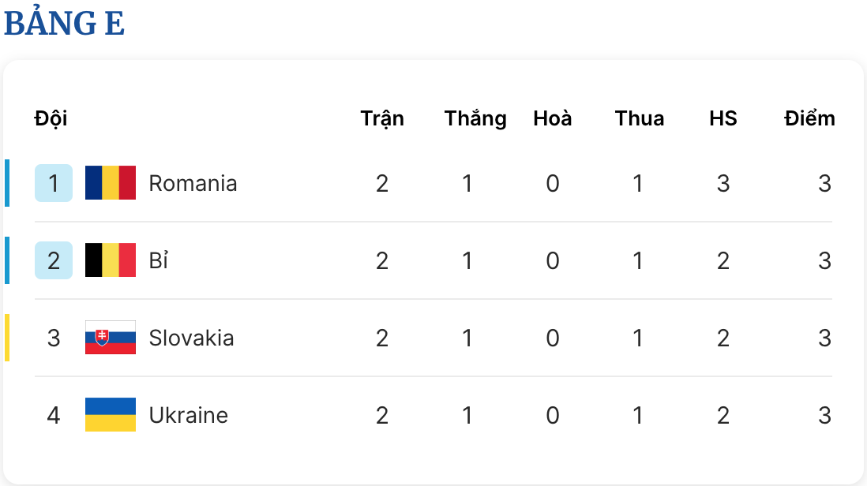Click the Romania flag icon
The image size is (867, 486).
tap(111, 183)
